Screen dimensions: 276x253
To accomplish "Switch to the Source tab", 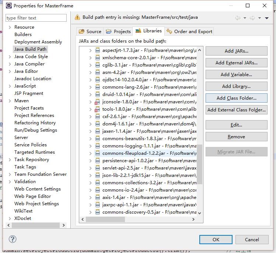I will [x=90, y=32].
